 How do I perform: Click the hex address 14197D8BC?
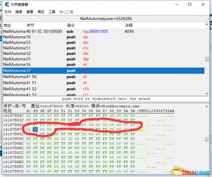(x=13, y=148)
